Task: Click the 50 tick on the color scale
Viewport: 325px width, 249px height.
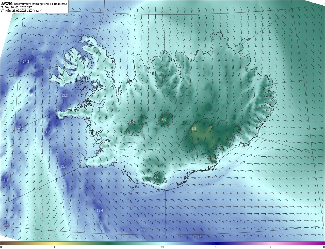Action: coord(323,247)
